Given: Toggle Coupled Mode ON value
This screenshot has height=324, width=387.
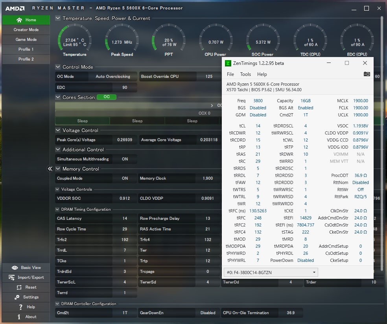Looking at the screenshot, I should (125, 179).
